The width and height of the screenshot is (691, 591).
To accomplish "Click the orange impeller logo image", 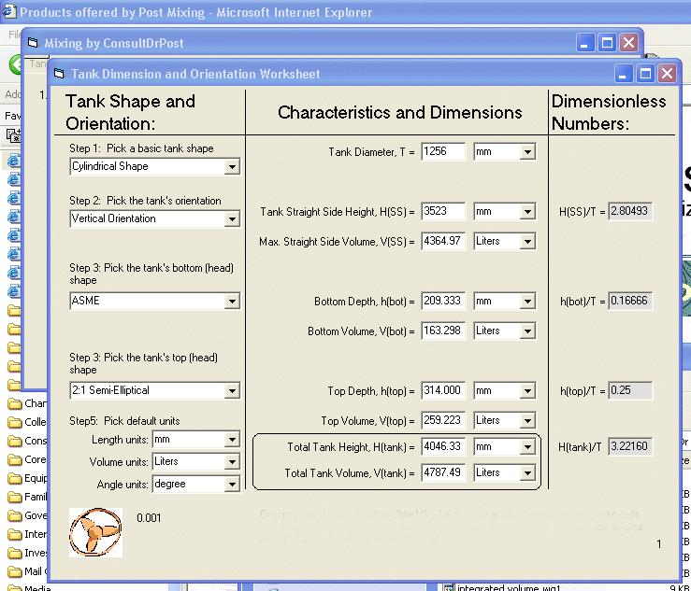I will [x=95, y=532].
